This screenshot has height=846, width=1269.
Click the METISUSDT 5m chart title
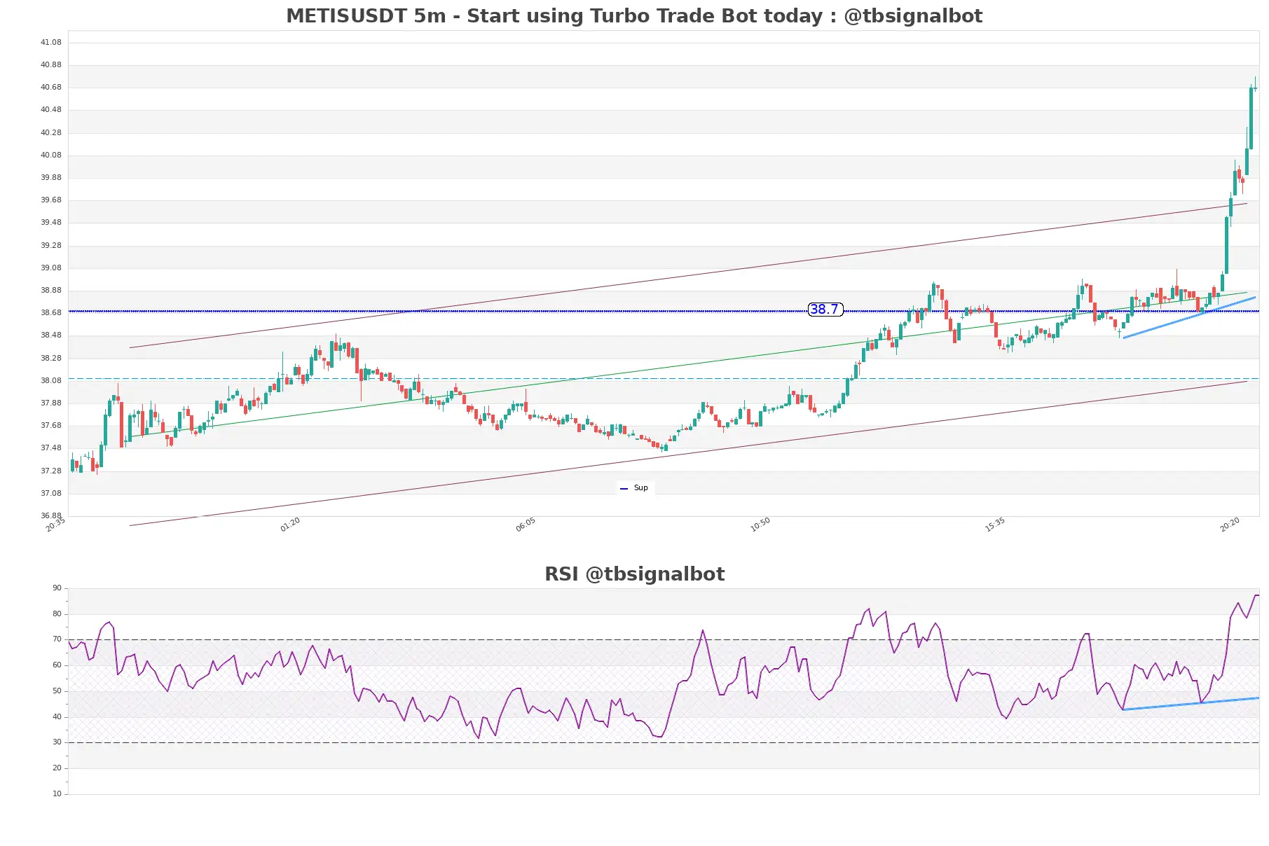pos(634,15)
